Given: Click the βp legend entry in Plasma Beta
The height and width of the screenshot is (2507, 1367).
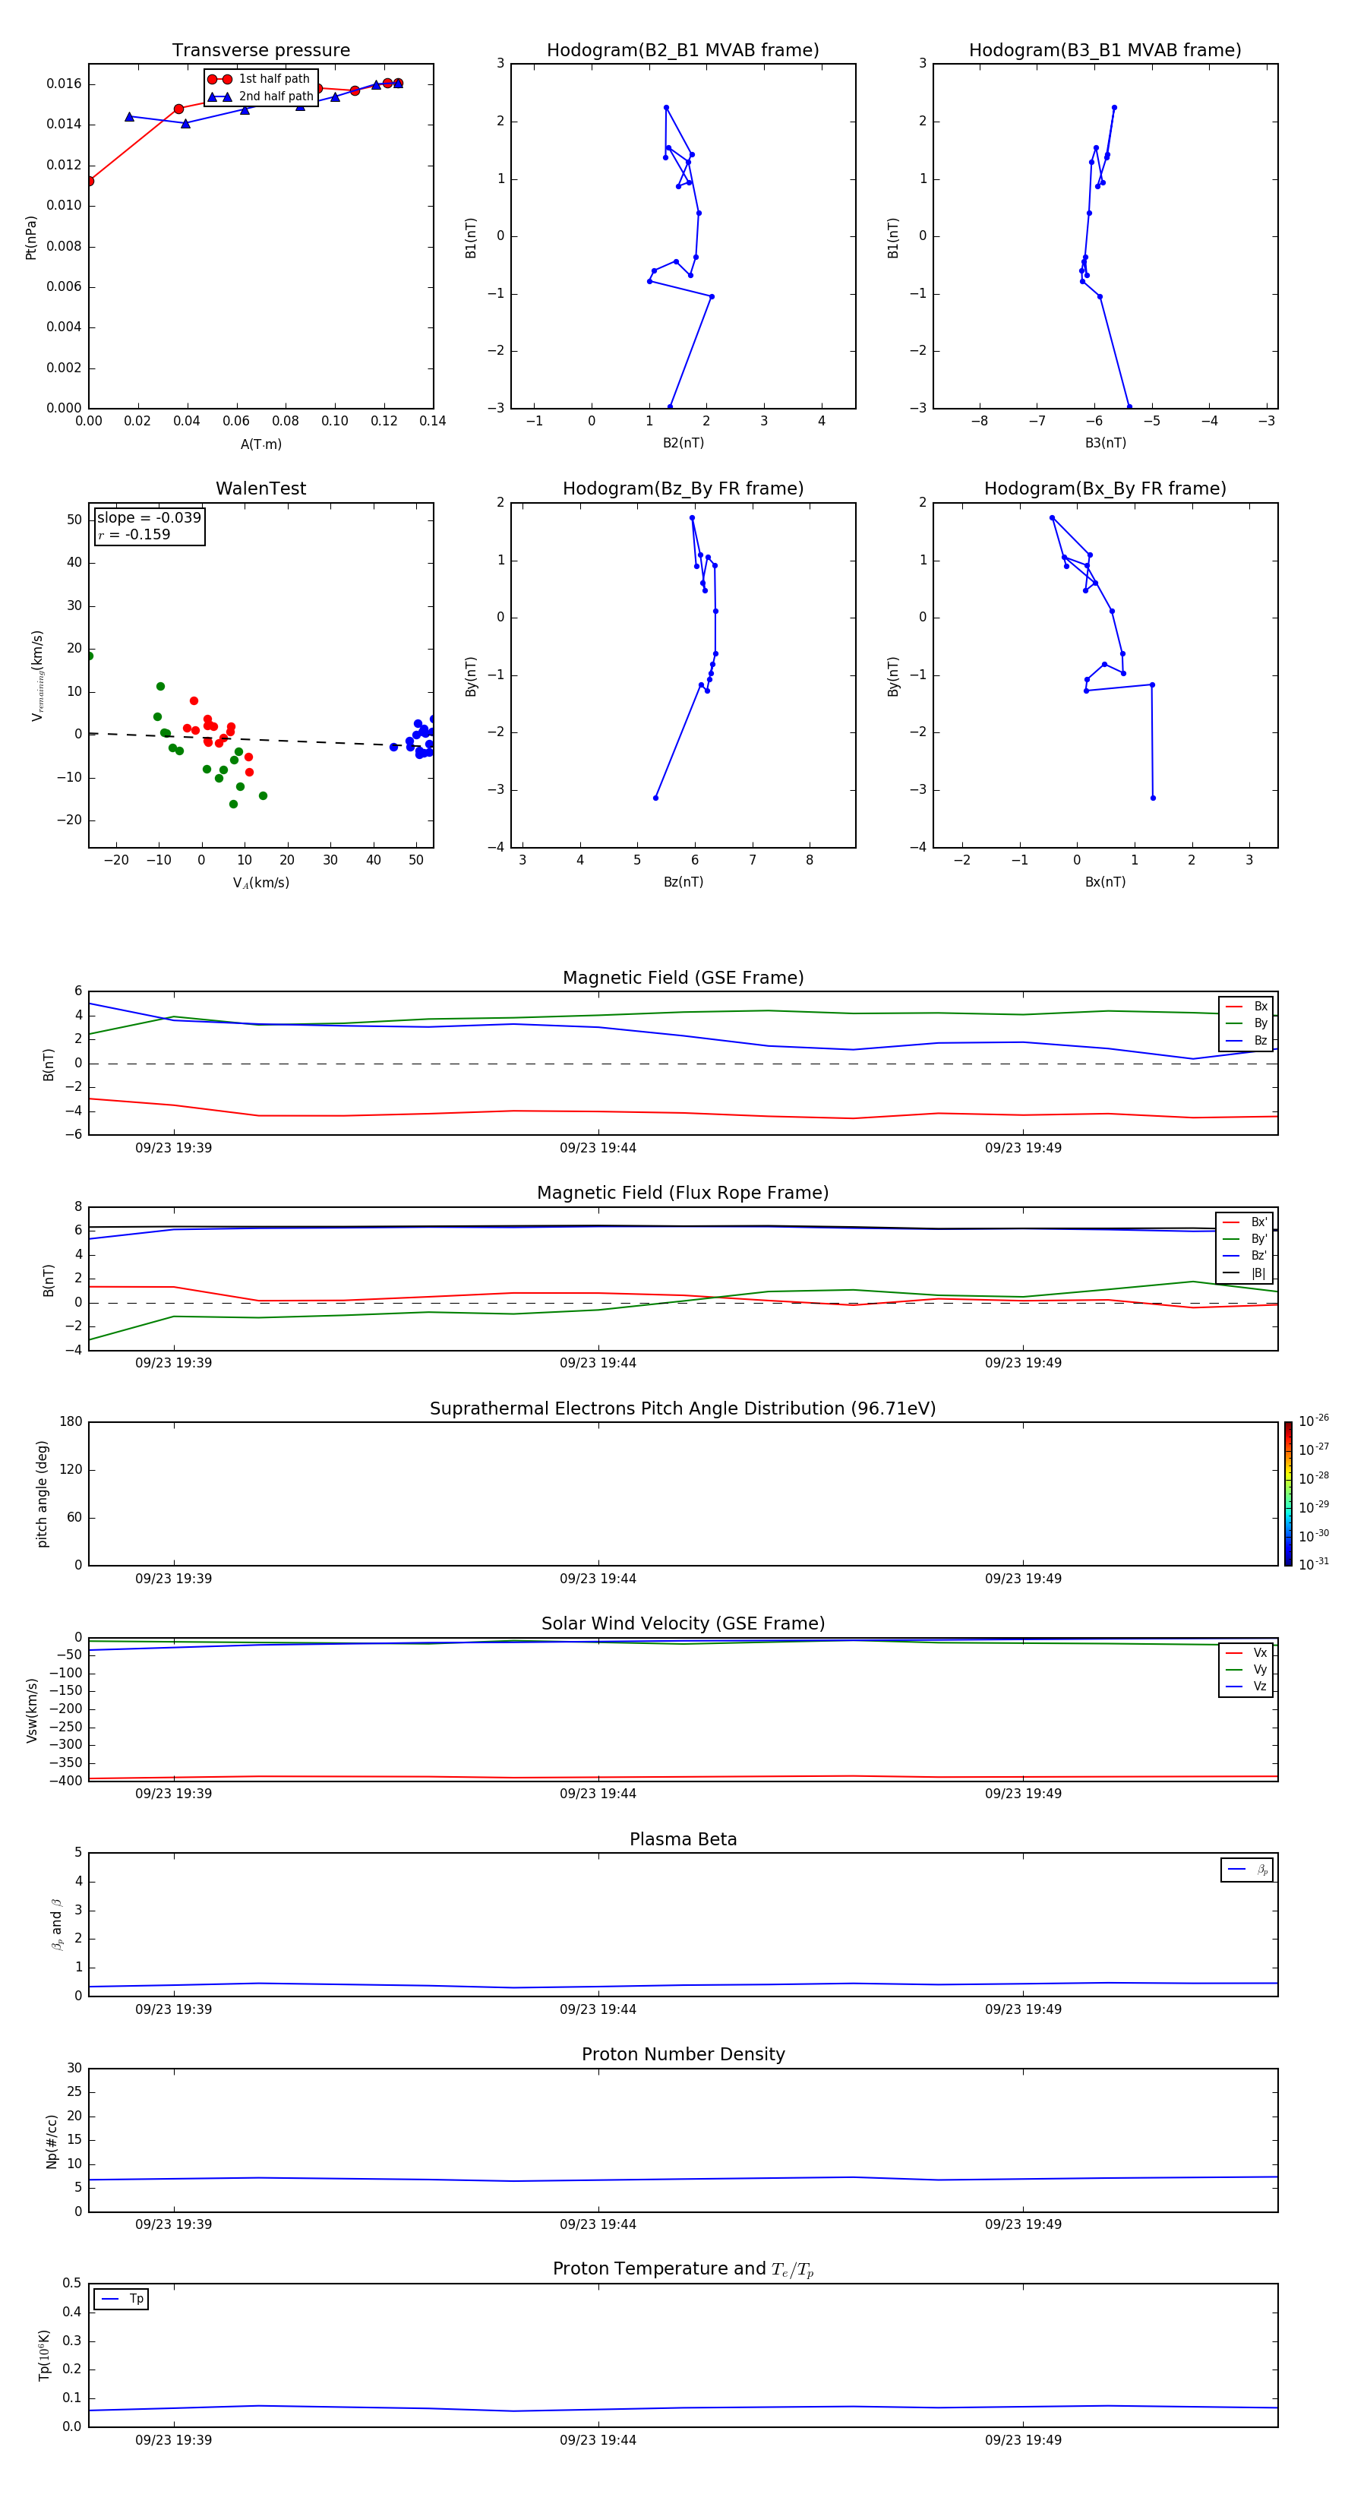Looking at the screenshot, I should [x=1247, y=1870].
